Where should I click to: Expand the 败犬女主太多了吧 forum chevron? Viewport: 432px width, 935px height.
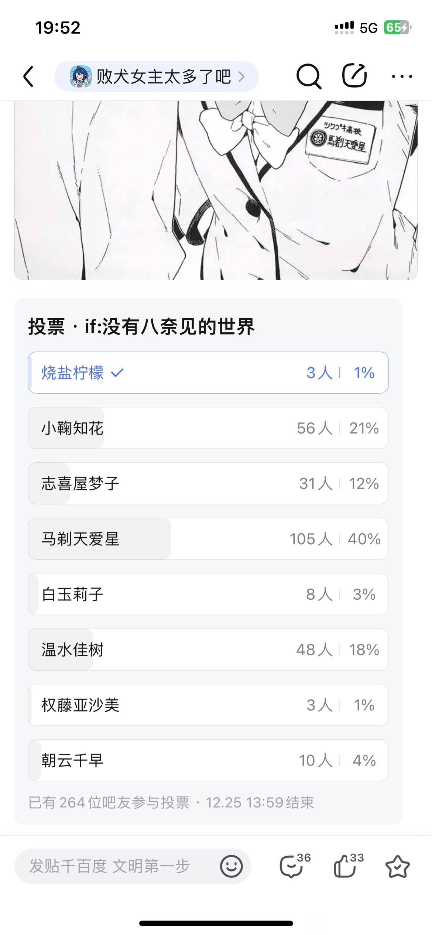click(241, 76)
